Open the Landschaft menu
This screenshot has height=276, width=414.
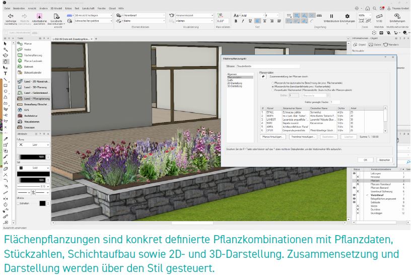[x=88, y=9]
